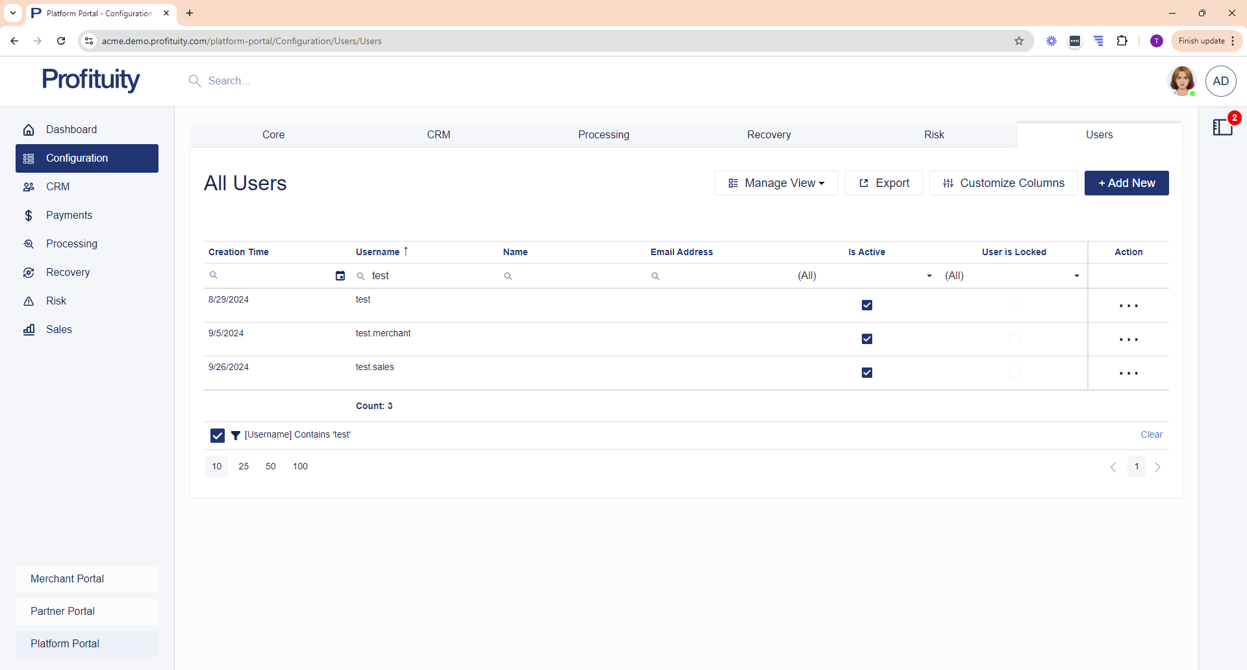Toggle Is Active checkbox for user test
1247x670 pixels.
pos(866,305)
